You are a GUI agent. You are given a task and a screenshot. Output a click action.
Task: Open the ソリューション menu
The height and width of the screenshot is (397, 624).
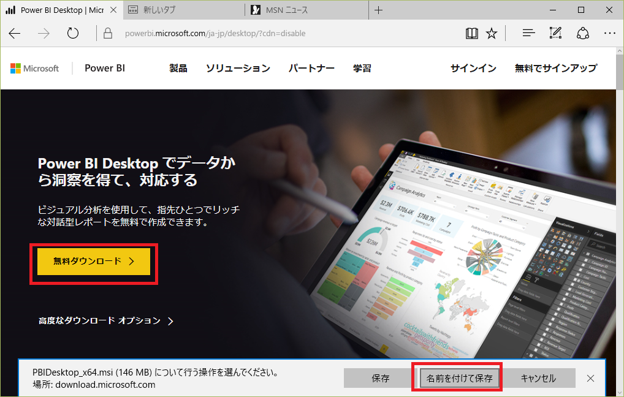pos(238,69)
